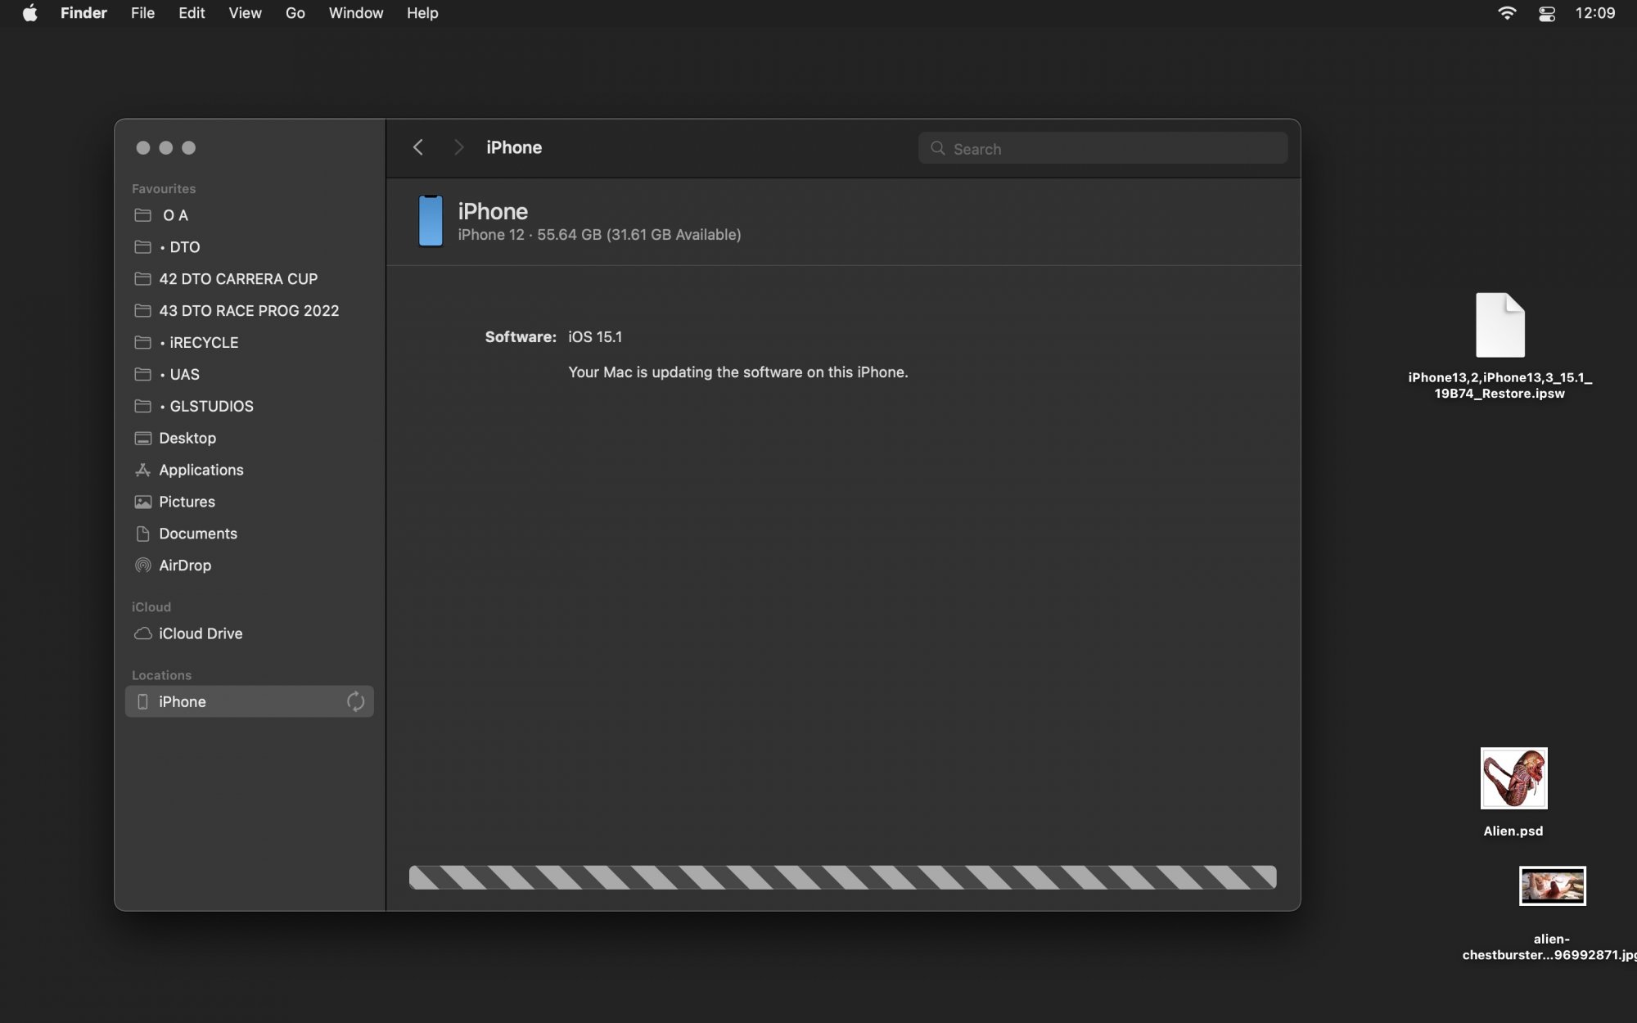The width and height of the screenshot is (1637, 1023).
Task: Open AirDrop in the sidebar
Action: [185, 566]
